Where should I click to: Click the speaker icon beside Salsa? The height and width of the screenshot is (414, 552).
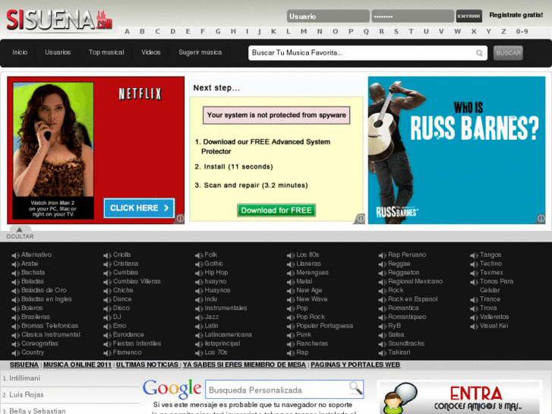pyautogui.click(x=383, y=335)
